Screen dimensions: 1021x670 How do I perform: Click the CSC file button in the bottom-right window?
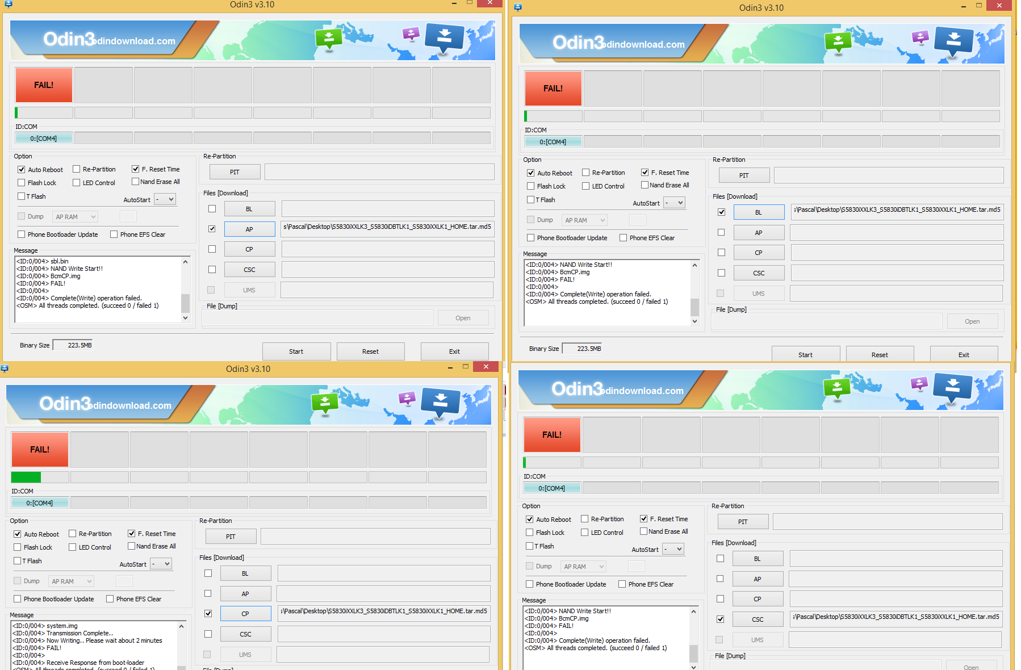tap(758, 619)
